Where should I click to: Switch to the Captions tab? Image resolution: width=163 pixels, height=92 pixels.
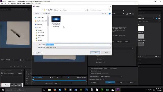(x=119, y=42)
